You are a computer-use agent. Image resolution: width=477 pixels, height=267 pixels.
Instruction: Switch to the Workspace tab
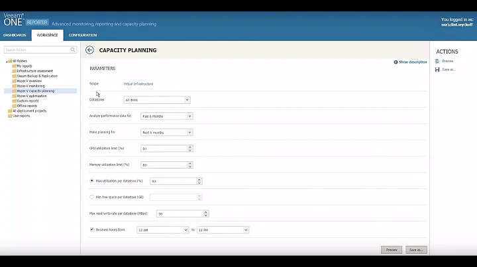[x=47, y=35]
